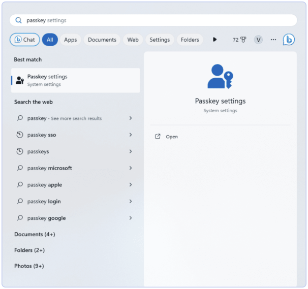Click the open-external icon beside Open
Image resolution: width=308 pixels, height=289 pixels.
click(x=158, y=136)
